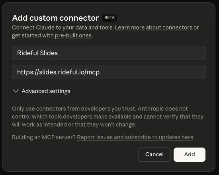Click the Add button
This screenshot has width=219, height=175.
190,155
